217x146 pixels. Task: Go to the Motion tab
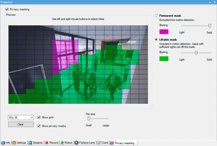tap(66, 143)
